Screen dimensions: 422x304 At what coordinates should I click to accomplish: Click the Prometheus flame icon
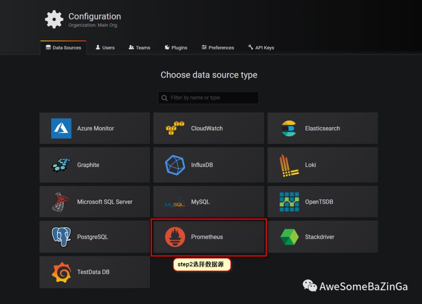tap(175, 237)
